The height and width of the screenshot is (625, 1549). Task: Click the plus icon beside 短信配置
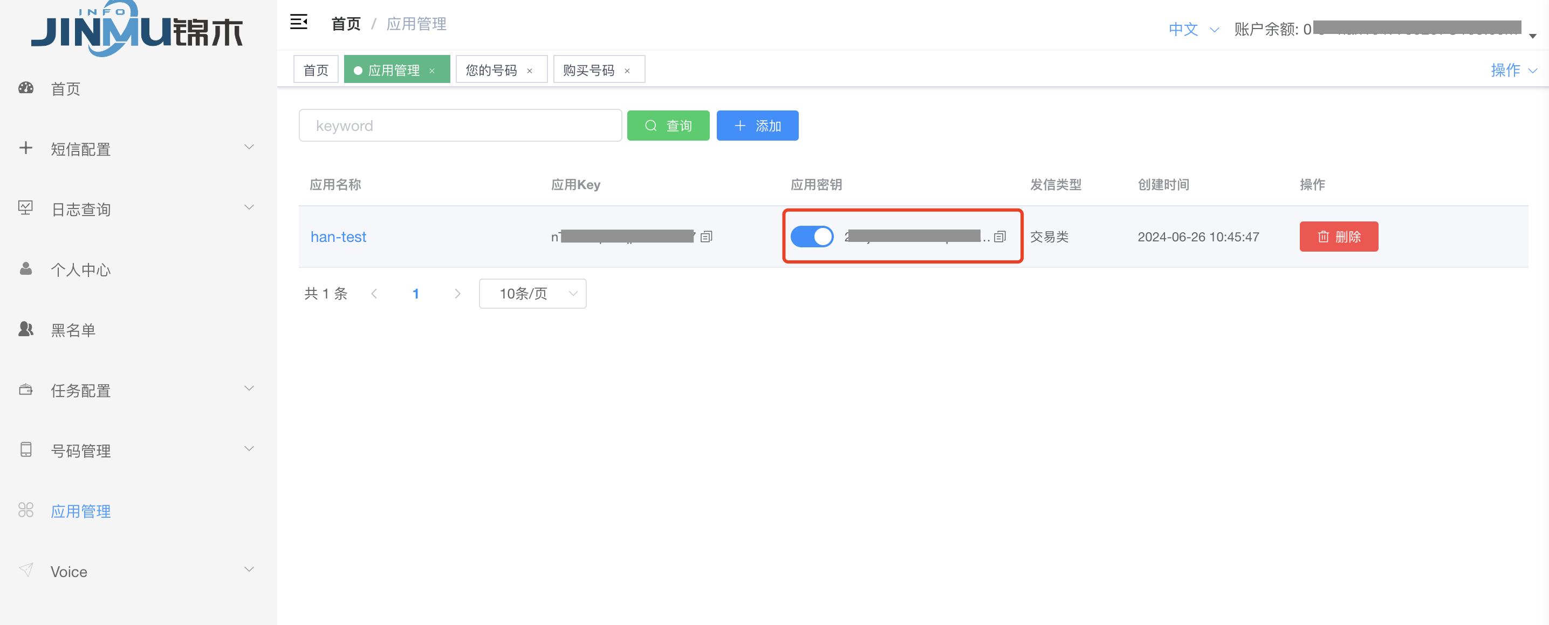click(x=26, y=148)
